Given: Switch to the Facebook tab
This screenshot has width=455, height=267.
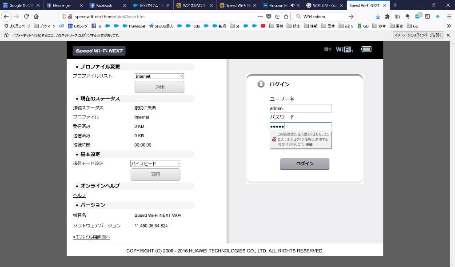Looking at the screenshot, I should pos(108,5).
